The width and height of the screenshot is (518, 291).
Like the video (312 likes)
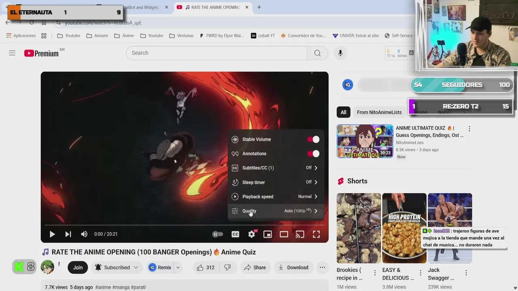pos(206,268)
